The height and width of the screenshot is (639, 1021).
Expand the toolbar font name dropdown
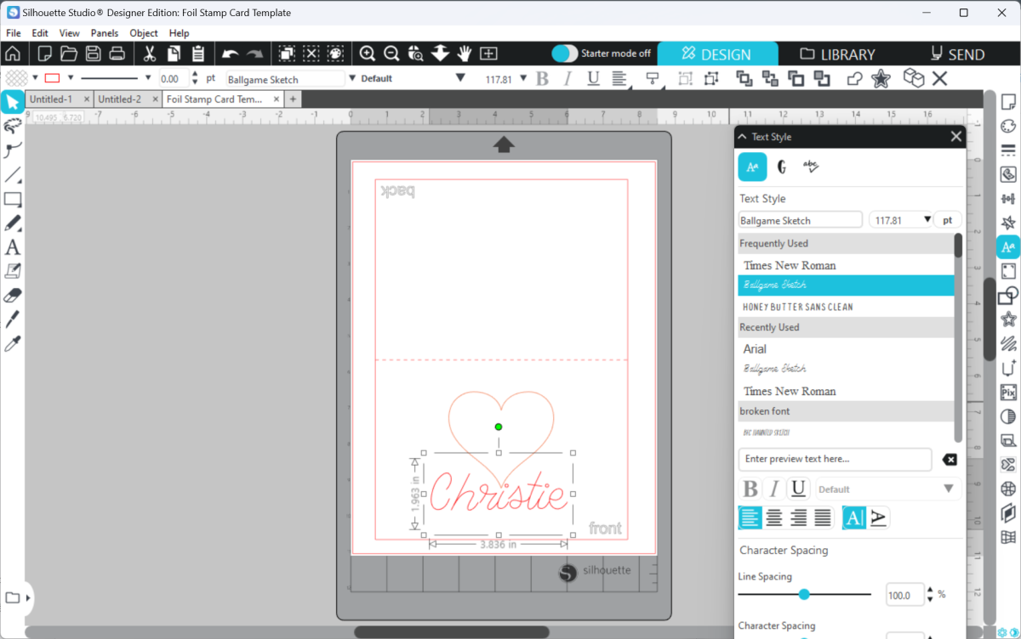352,78
